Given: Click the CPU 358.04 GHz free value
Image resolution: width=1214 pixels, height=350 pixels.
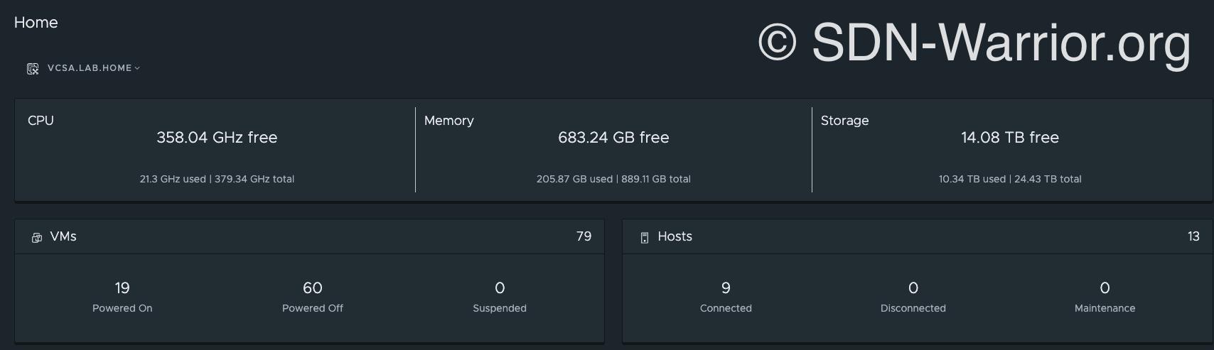Looking at the screenshot, I should 217,138.
